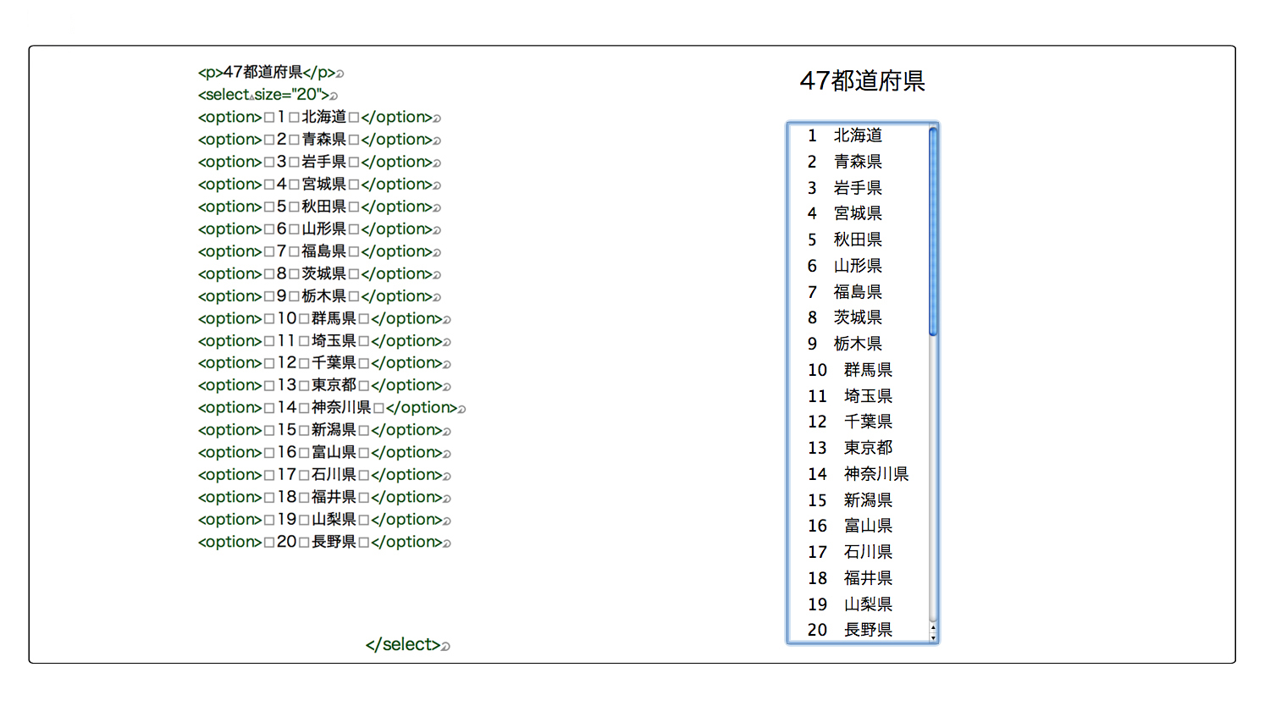
Task: Click code line for option 20 長野県
Action: pos(324,543)
